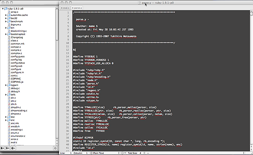Switch to the eval.c tab
This screenshot has width=253, height=155.
pos(65,8)
